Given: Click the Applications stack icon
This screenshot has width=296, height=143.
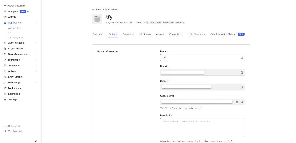Looking at the screenshot, I should pos(5,23).
